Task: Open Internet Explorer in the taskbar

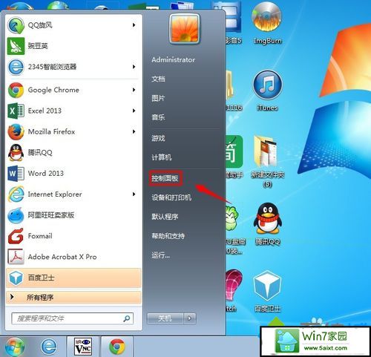Action: coord(49,347)
